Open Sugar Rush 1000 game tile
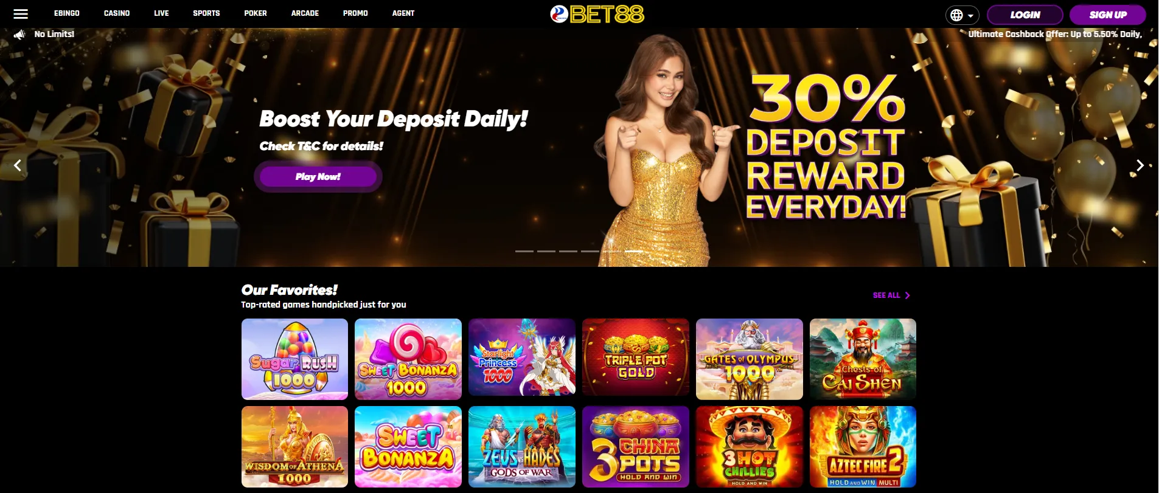1159x493 pixels. click(x=294, y=359)
